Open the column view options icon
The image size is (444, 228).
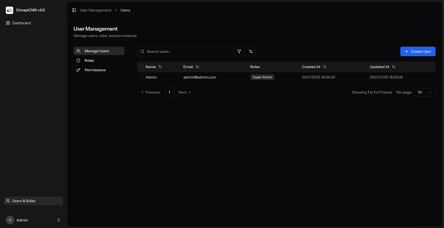click(251, 51)
